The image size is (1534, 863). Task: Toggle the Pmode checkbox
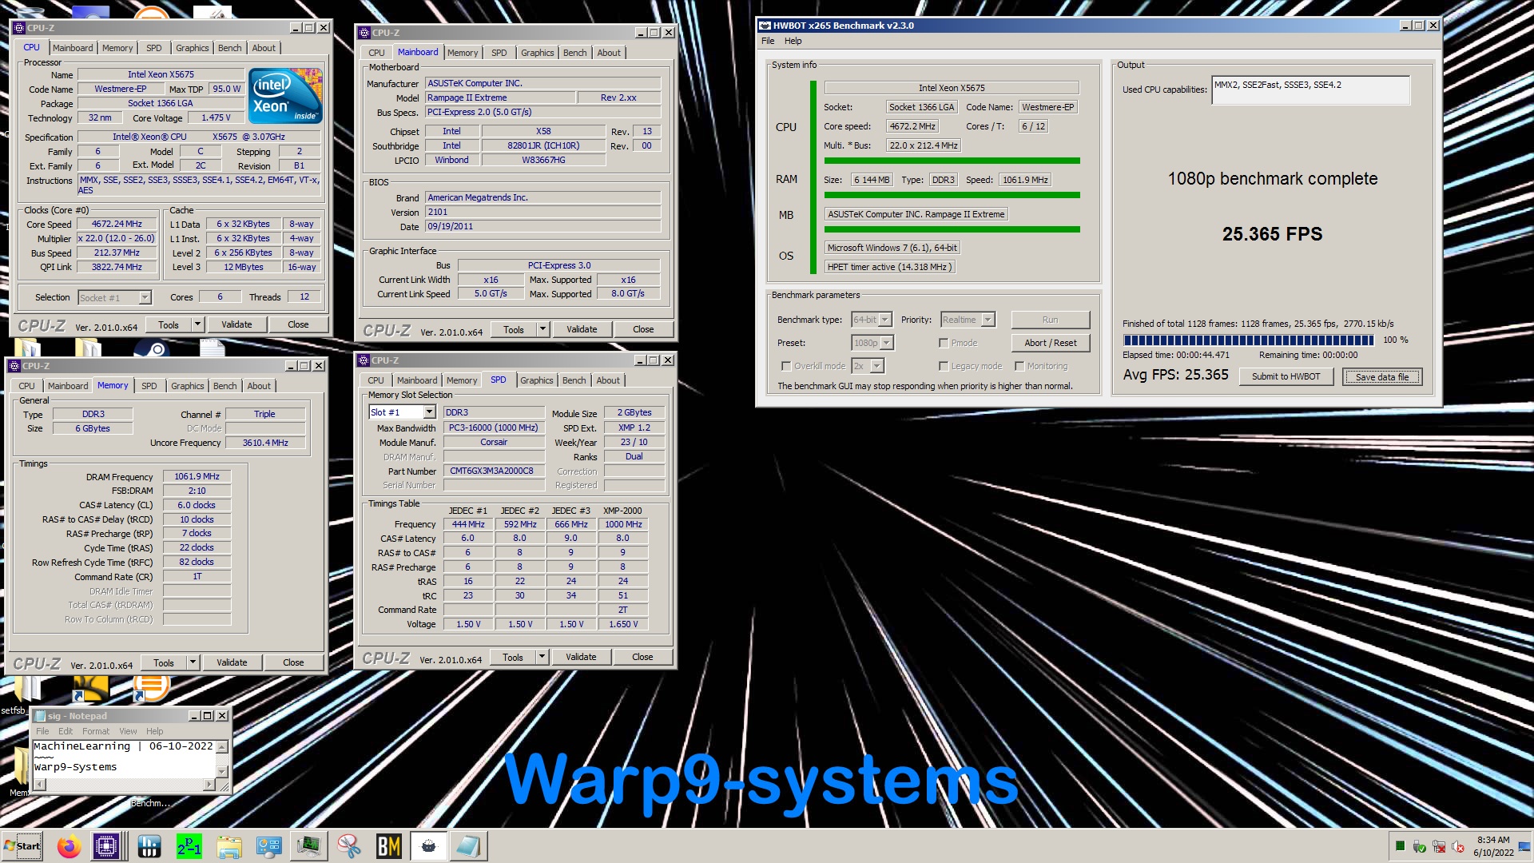tap(944, 343)
